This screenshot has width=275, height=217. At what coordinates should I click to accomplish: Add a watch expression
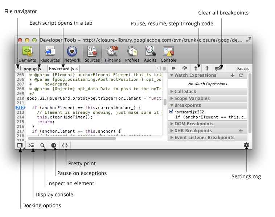pos(233,75)
